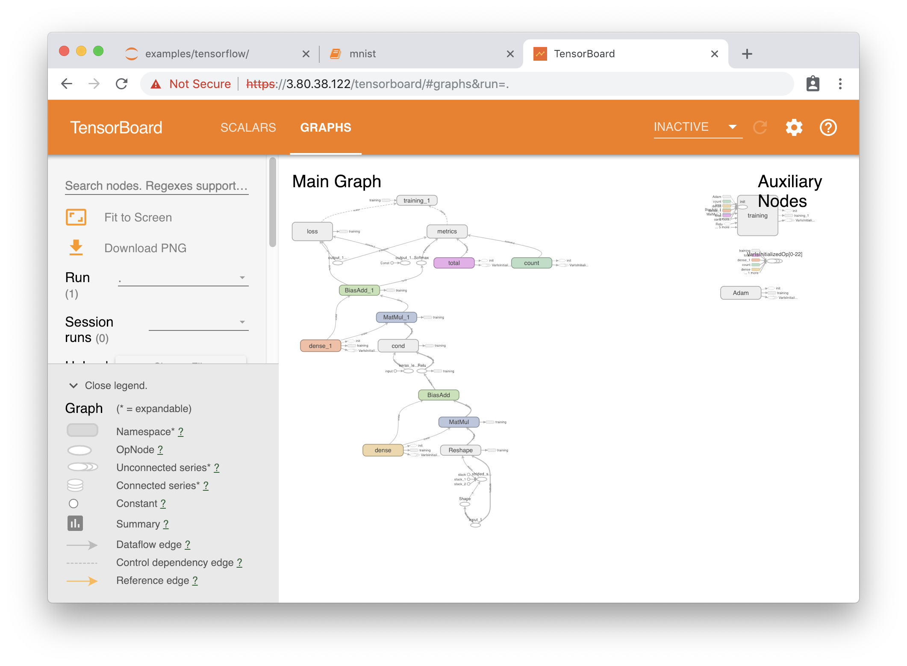
Task: Click the Fit to Screen label
Action: pos(138,218)
